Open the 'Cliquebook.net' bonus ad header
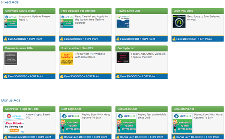 click(x=141, y=109)
